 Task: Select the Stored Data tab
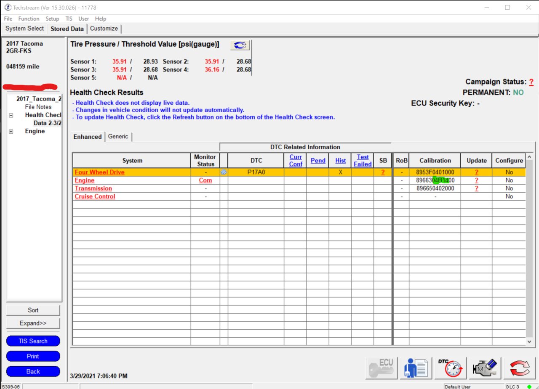coord(67,29)
